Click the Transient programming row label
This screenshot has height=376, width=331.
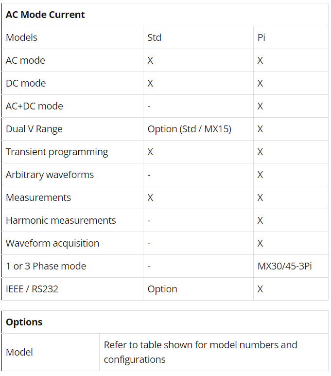(57, 152)
